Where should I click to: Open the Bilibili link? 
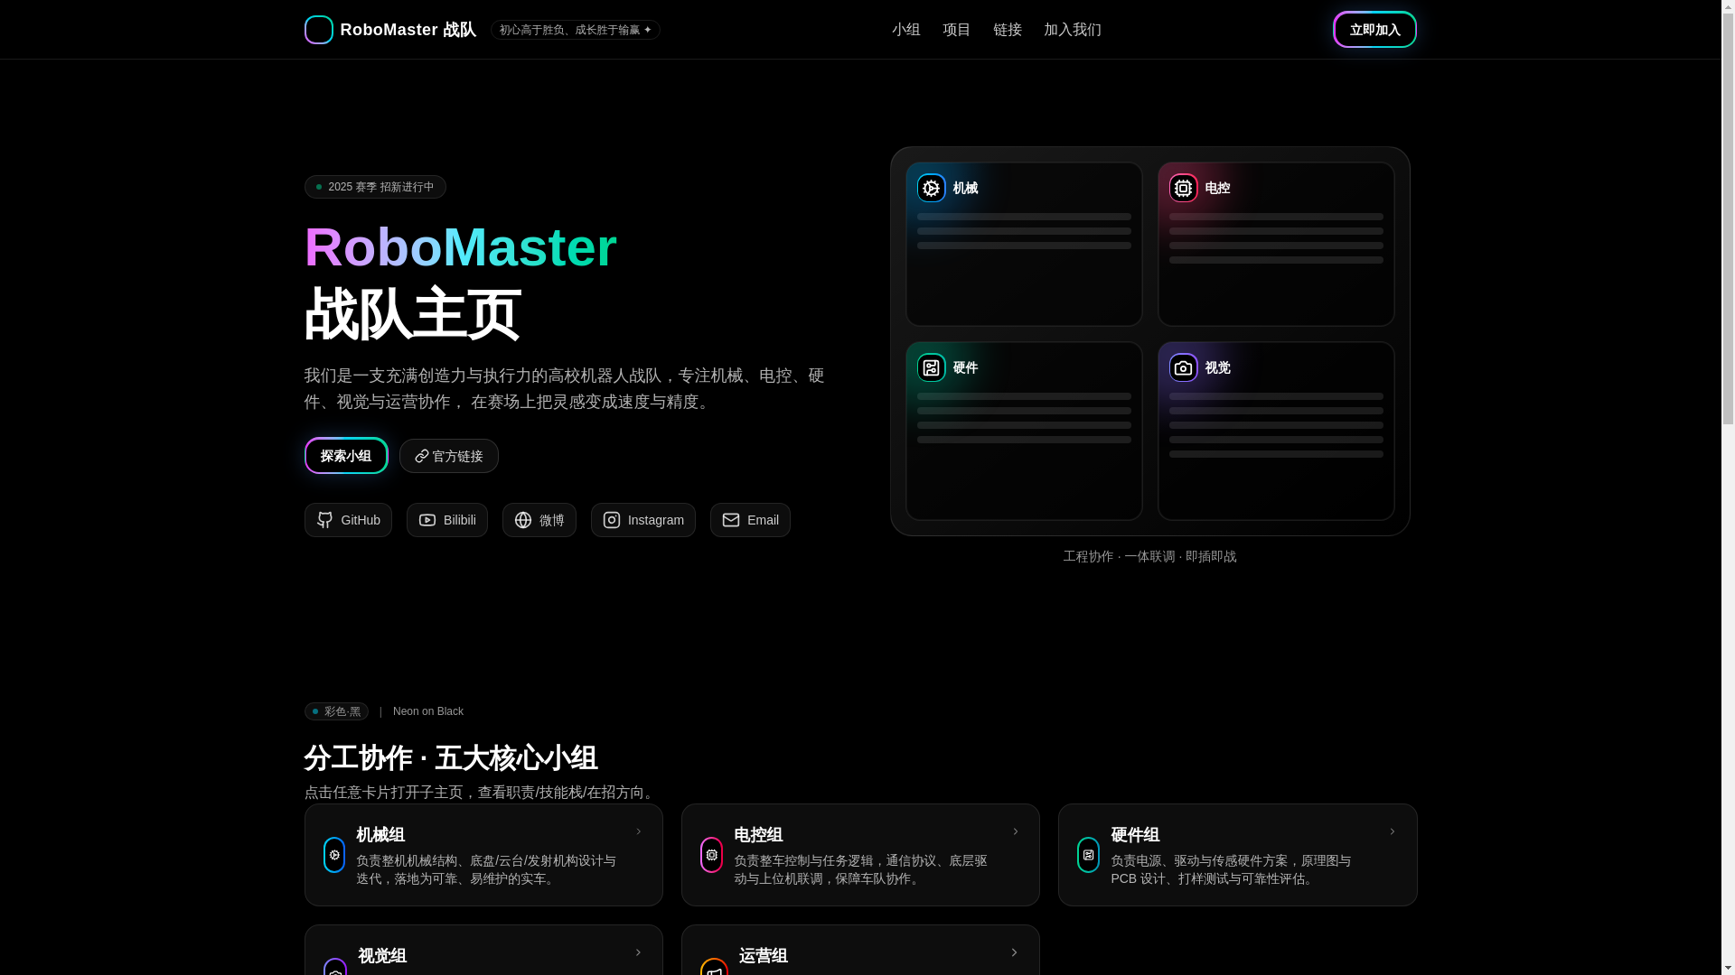click(x=447, y=520)
